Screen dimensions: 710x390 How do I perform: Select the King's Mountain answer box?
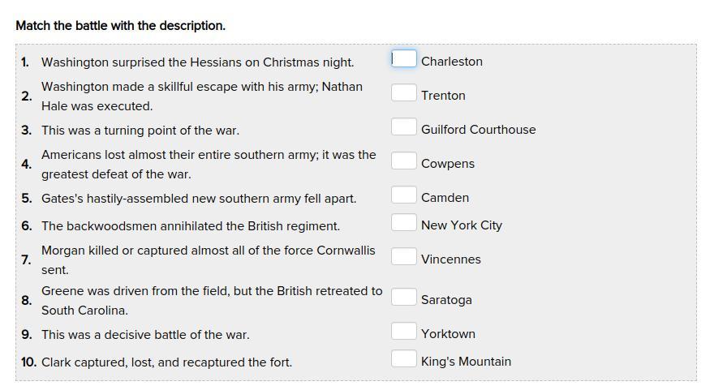[x=404, y=359]
